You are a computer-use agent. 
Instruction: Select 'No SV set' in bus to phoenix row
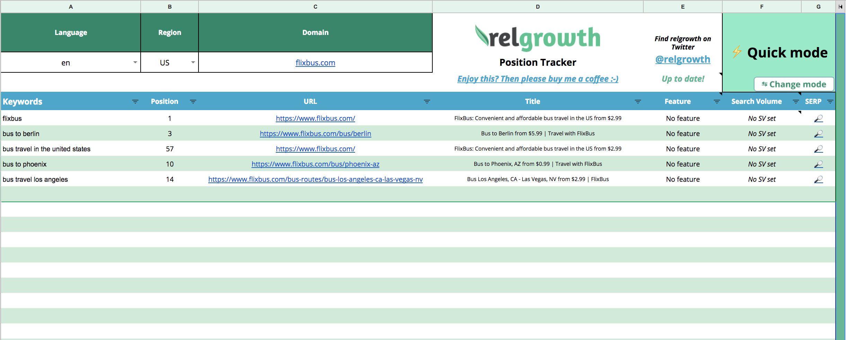762,164
